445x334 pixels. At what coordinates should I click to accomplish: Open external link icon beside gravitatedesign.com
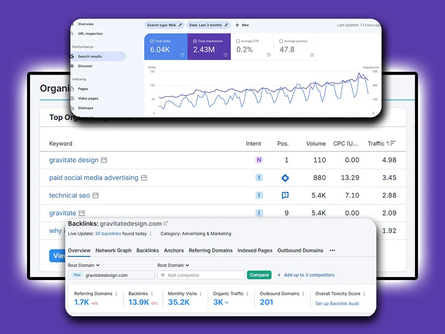click(x=166, y=224)
